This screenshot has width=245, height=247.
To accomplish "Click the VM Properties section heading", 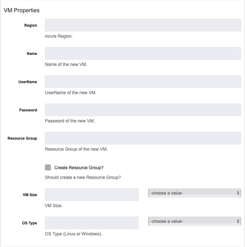I will coord(22,10).
